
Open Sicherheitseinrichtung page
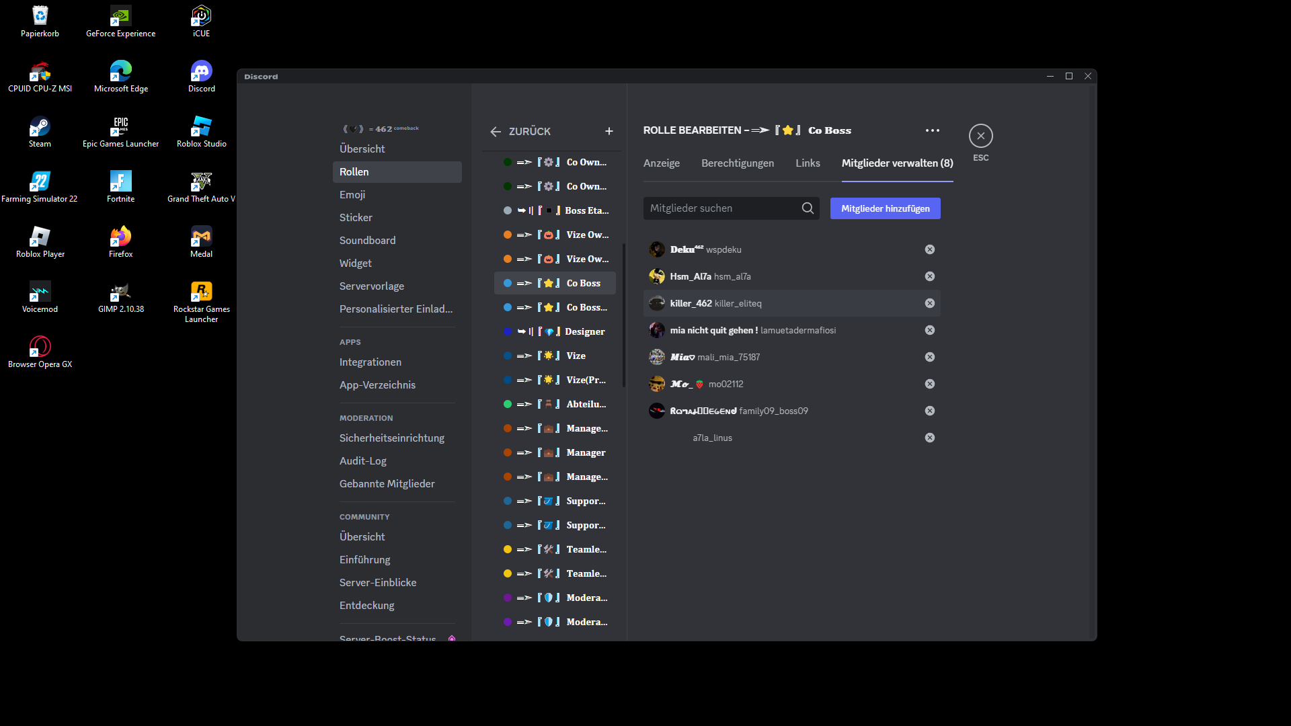[397, 438]
